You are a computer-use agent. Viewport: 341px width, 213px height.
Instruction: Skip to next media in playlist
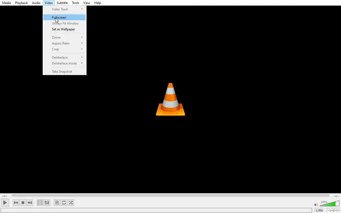tap(30, 203)
